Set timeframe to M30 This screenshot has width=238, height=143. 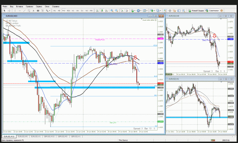pyautogui.click(x=68, y=11)
